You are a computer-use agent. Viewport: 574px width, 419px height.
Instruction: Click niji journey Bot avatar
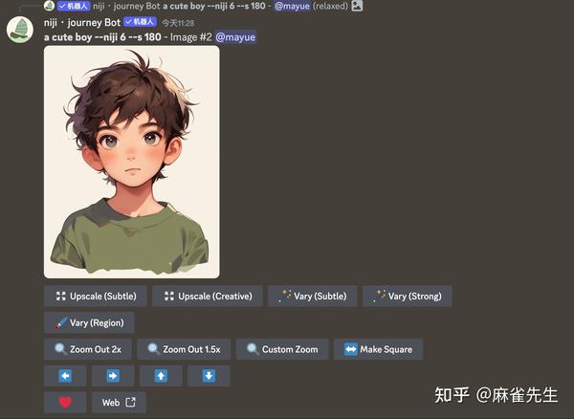point(20,30)
